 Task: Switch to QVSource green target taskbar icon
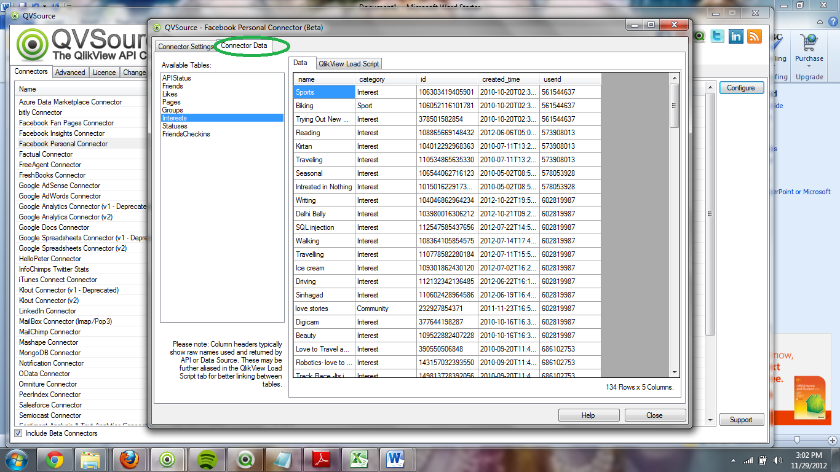point(167,459)
